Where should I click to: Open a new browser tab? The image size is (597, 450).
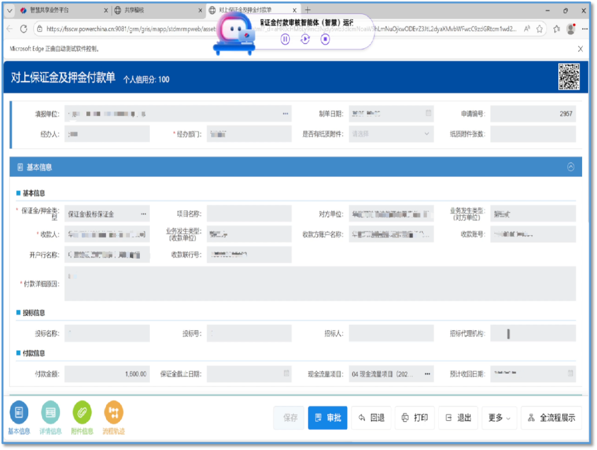pyautogui.click(x=308, y=10)
